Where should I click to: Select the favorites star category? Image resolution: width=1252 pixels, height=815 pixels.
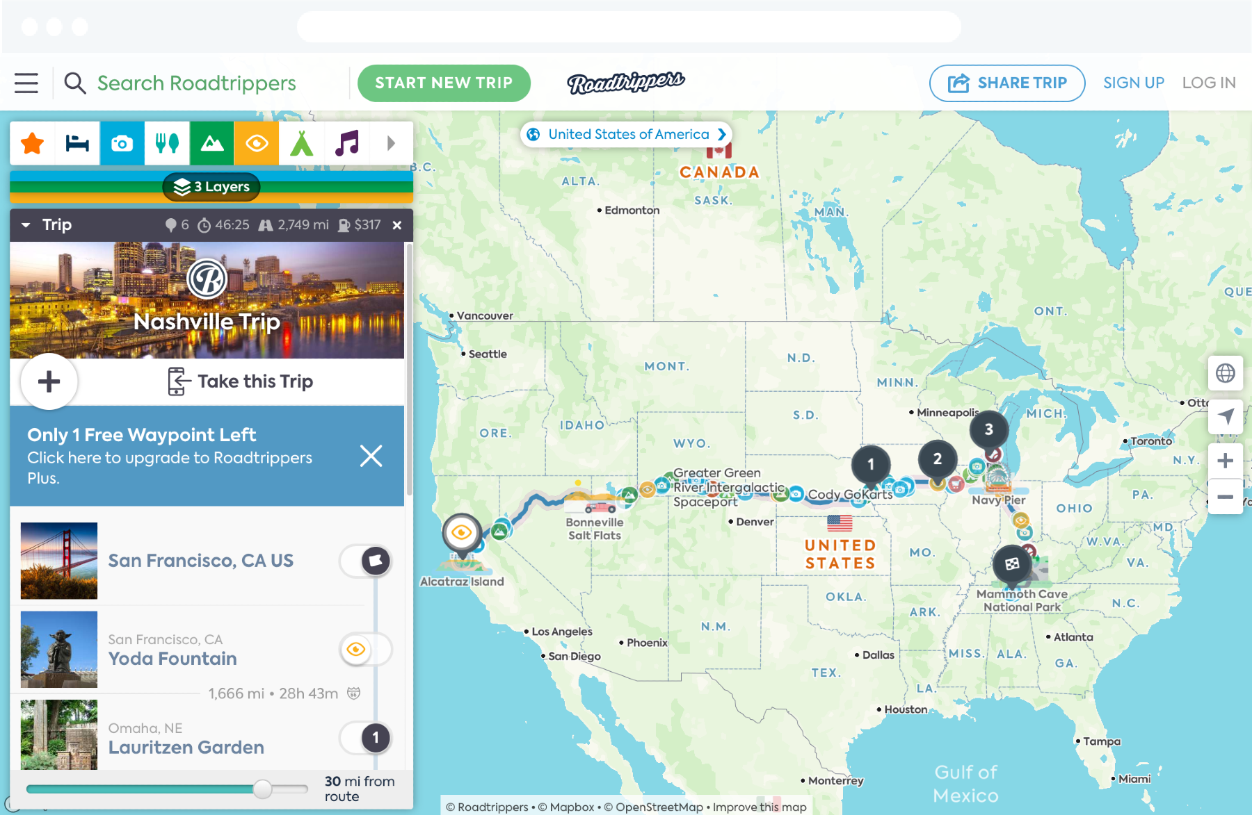[32, 144]
